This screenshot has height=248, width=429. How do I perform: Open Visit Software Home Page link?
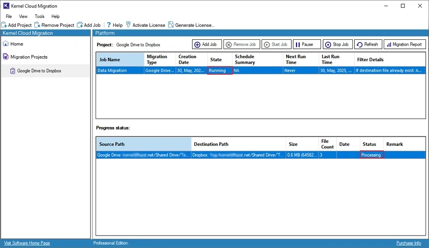(x=27, y=243)
